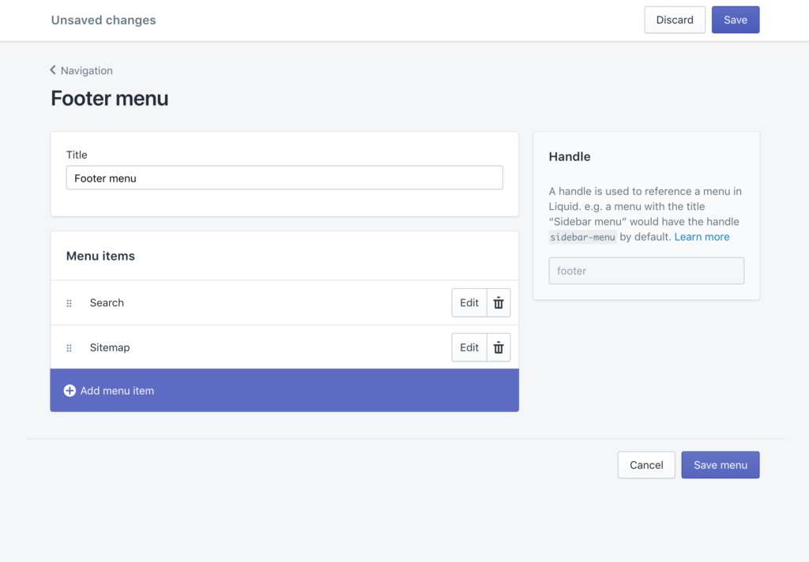Click the back chevron next to Navigation
The width and height of the screenshot is (809, 562).
click(x=53, y=70)
